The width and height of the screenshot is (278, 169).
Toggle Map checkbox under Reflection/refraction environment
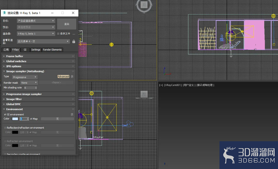coord(31,132)
